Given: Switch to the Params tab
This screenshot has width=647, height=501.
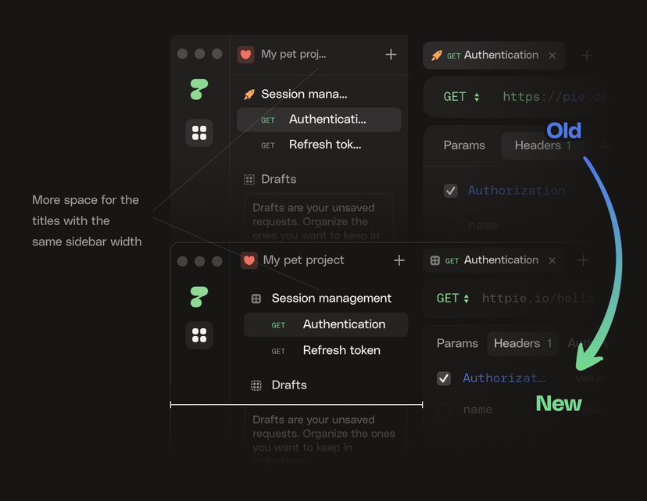Looking at the screenshot, I should pyautogui.click(x=457, y=343).
